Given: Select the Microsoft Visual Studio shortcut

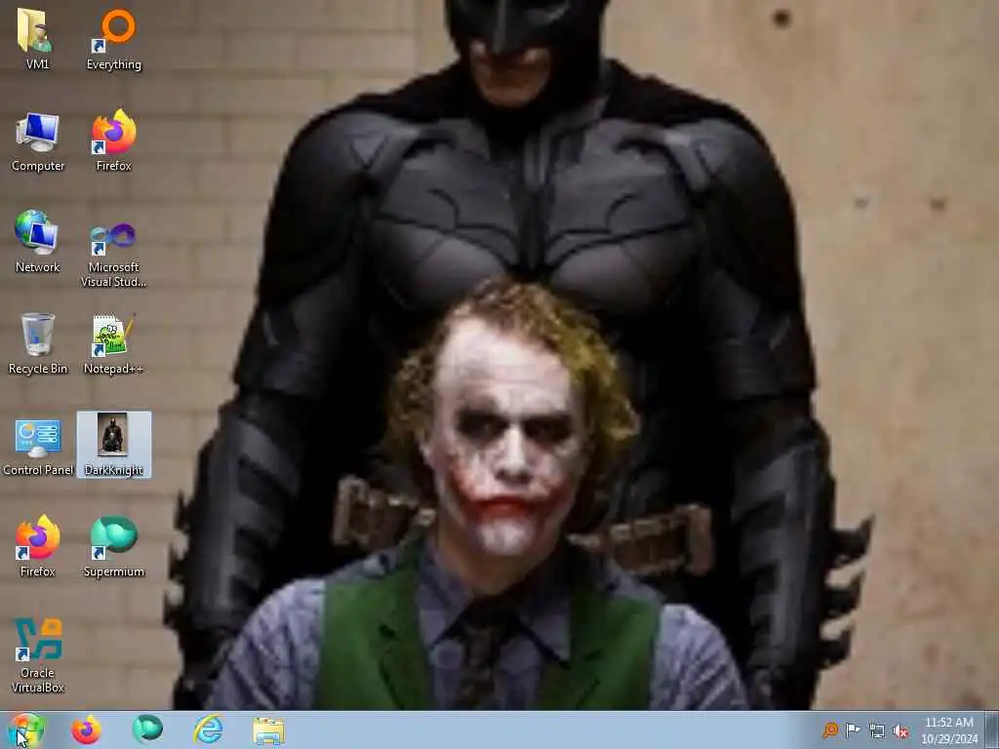Looking at the screenshot, I should (114, 255).
